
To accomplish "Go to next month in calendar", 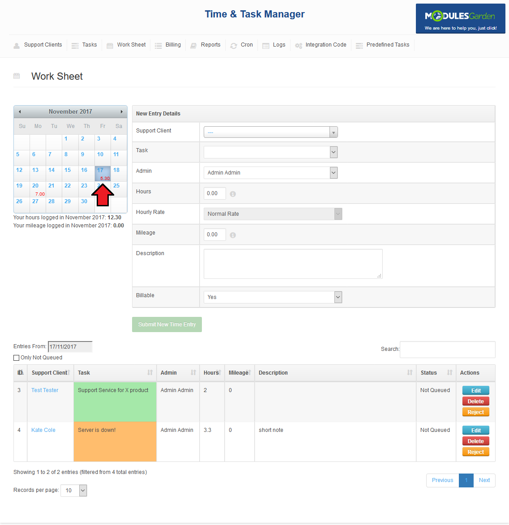I will tap(122, 112).
